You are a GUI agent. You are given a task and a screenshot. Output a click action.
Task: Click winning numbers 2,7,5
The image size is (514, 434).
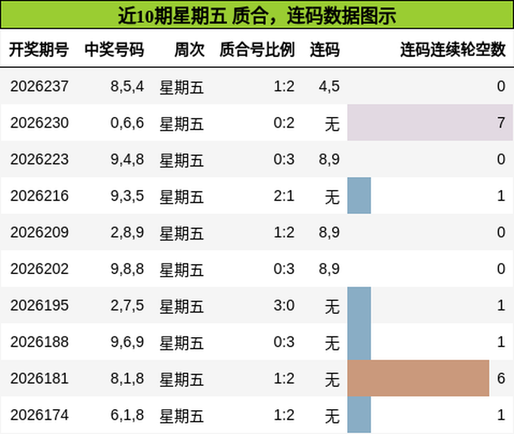[x=127, y=306]
